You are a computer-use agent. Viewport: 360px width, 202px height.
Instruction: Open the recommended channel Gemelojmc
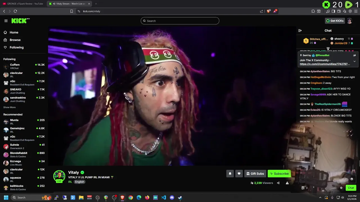coord(24,130)
